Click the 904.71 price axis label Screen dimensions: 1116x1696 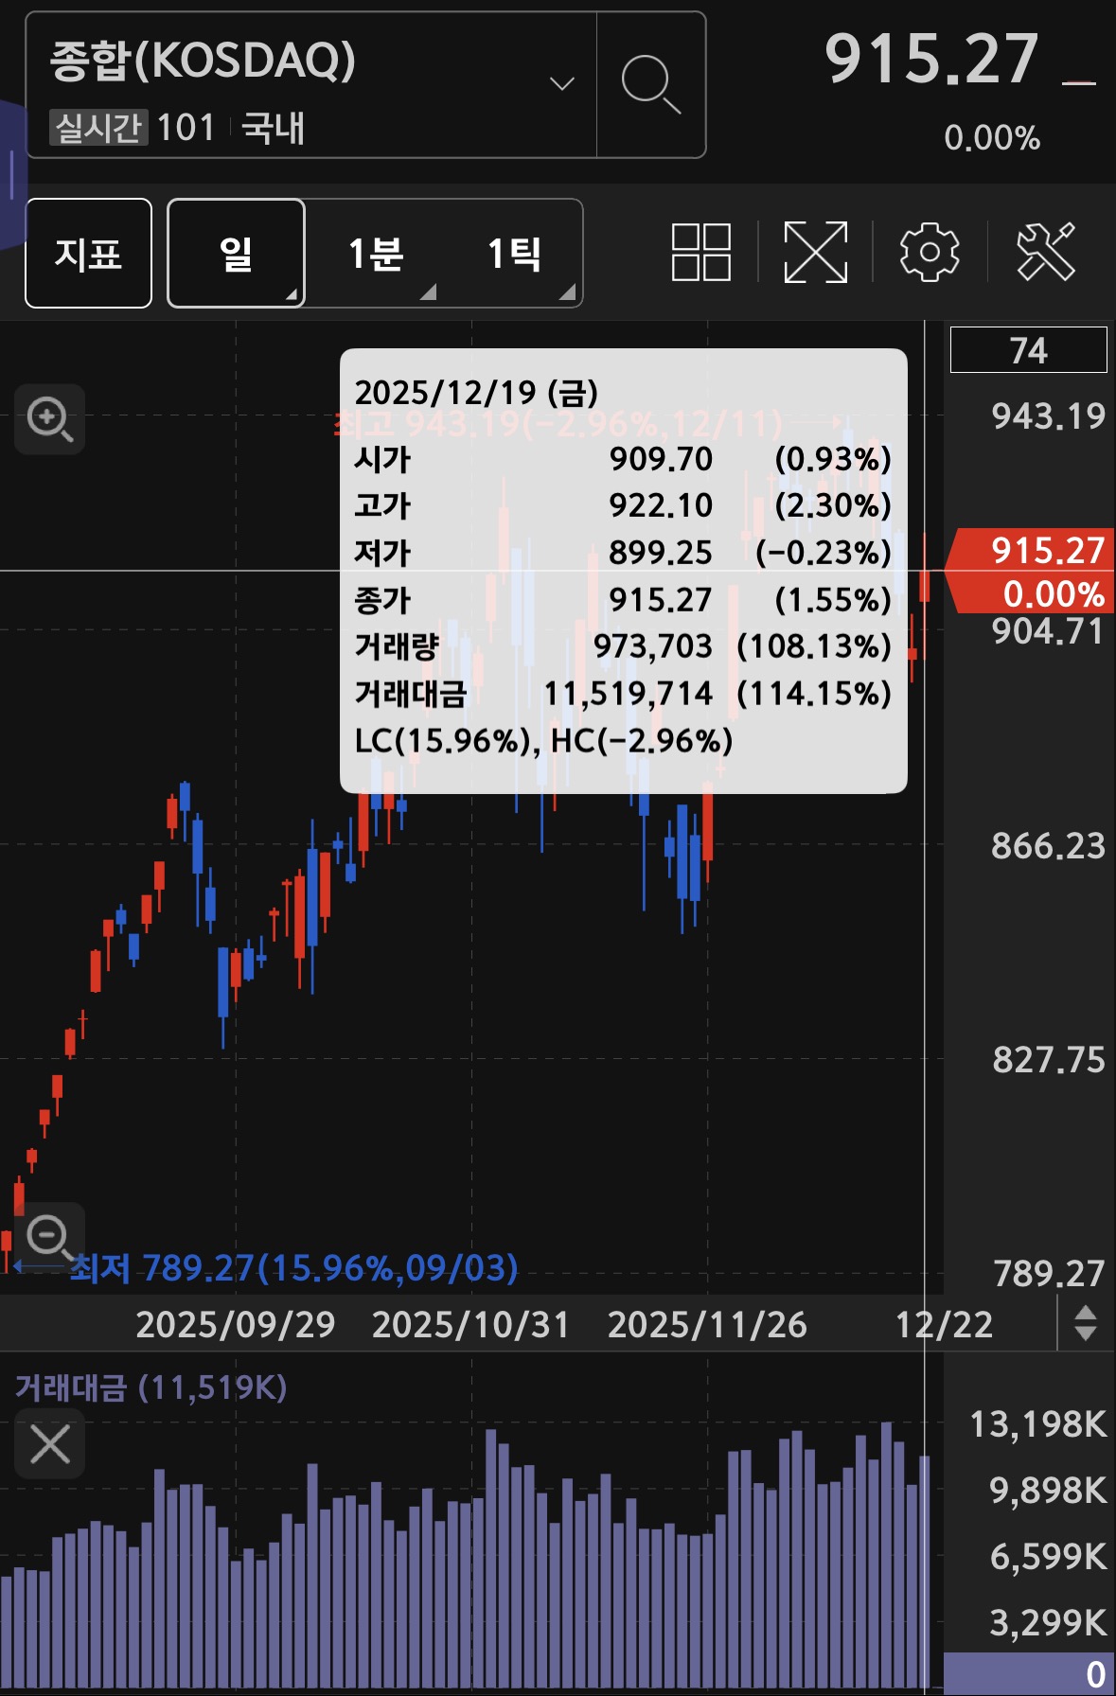(1048, 631)
